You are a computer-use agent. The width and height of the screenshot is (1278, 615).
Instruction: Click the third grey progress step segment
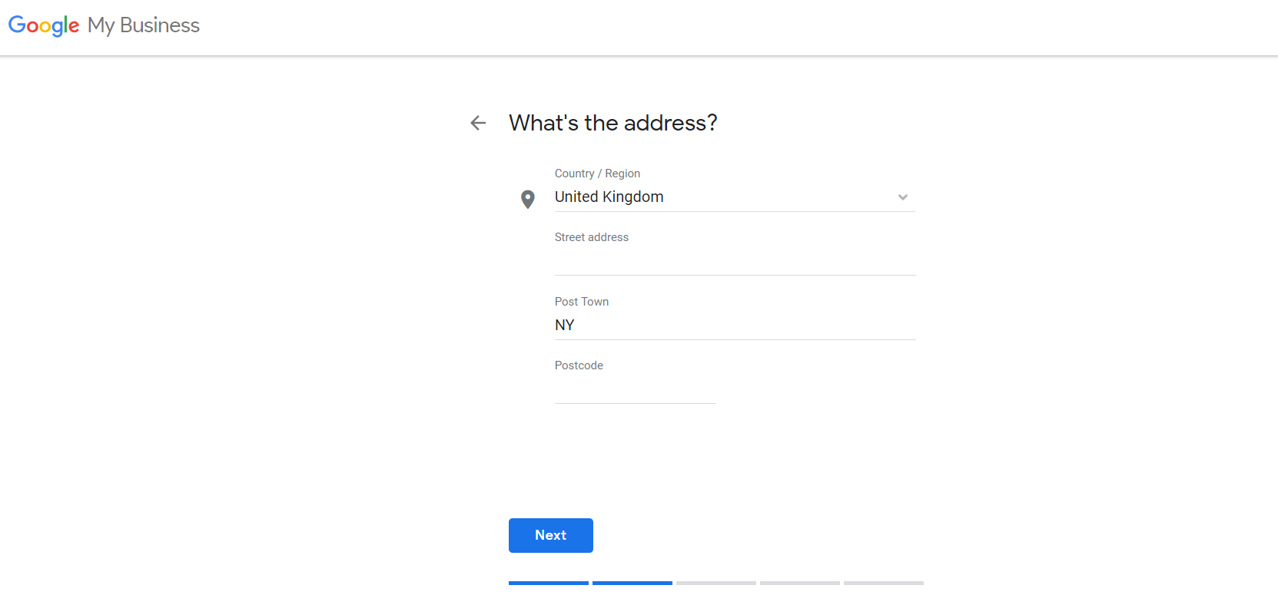[716, 583]
